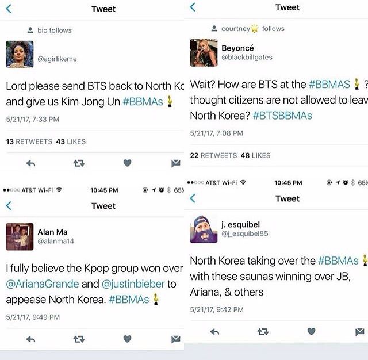The height and width of the screenshot is (360, 368).
Task: Open the @justinbieber mention link
Action: click(x=133, y=284)
